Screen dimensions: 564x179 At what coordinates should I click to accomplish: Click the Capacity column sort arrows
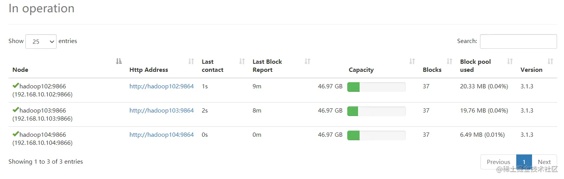coord(412,61)
